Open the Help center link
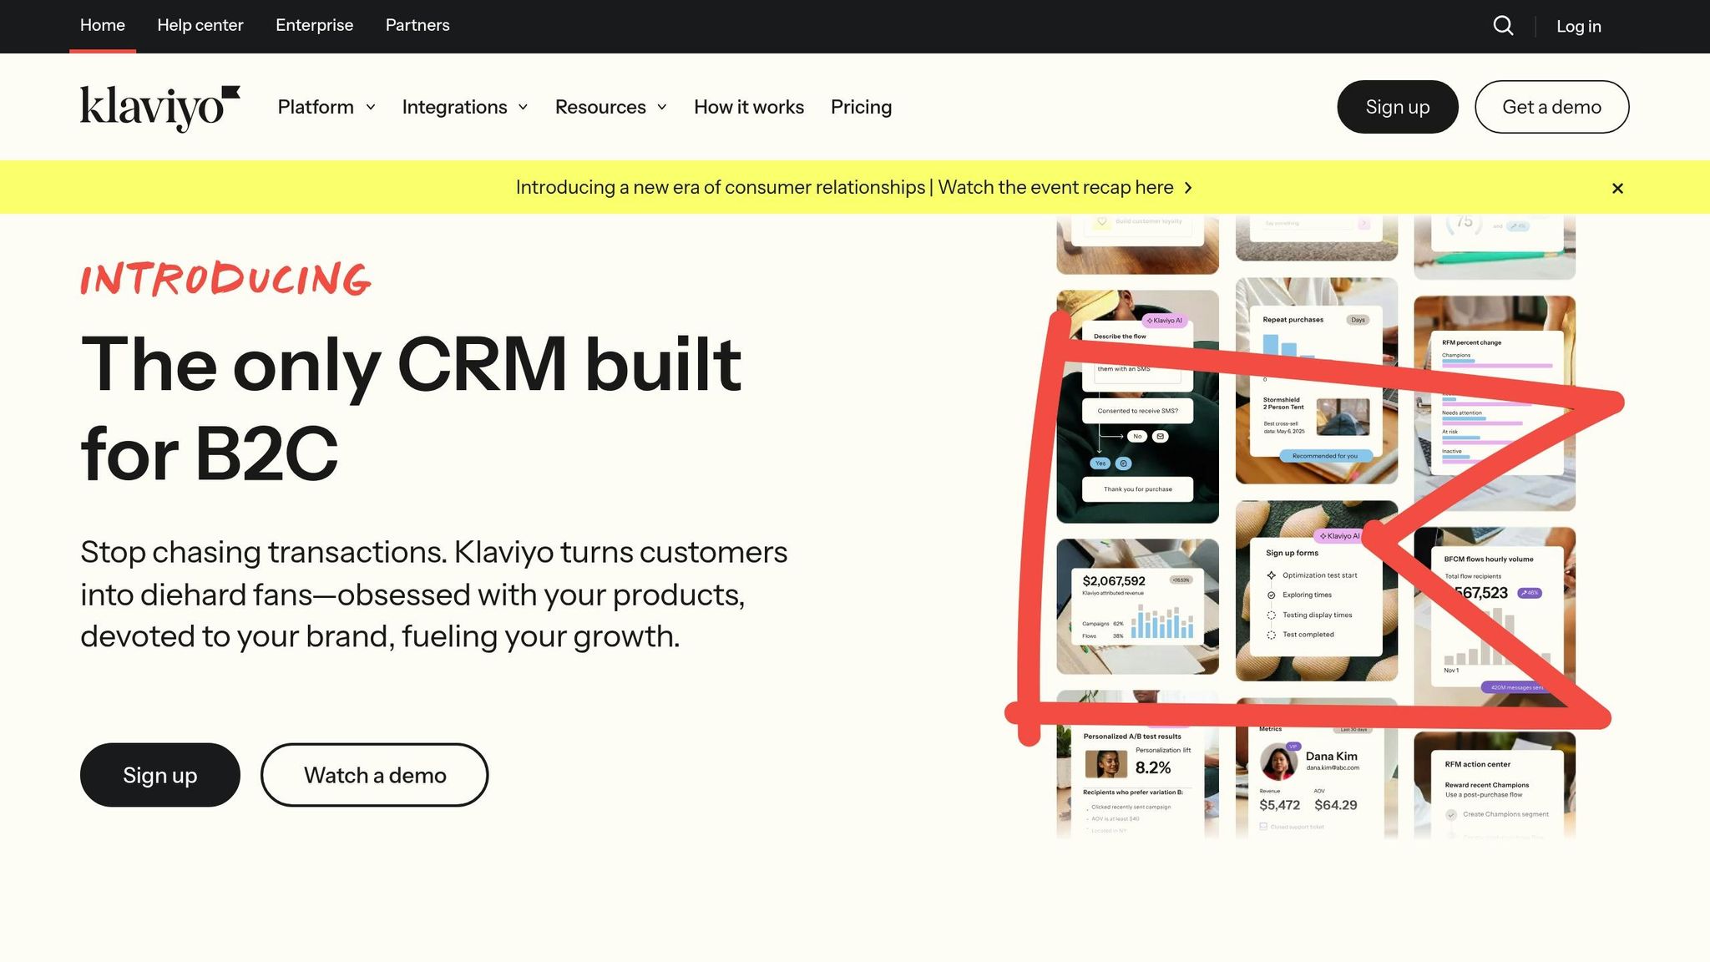The width and height of the screenshot is (1710, 962). point(200,25)
